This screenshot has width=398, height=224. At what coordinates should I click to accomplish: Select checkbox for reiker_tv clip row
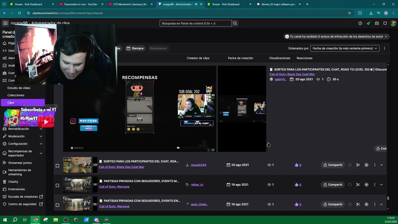[57, 185]
